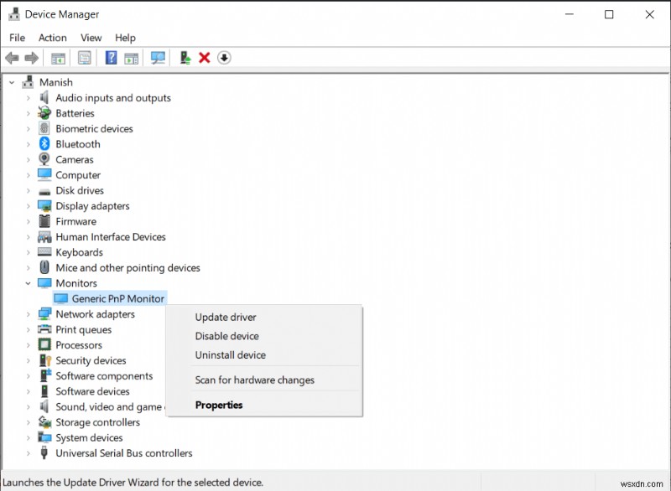Click the Back navigation arrow icon

[12, 57]
